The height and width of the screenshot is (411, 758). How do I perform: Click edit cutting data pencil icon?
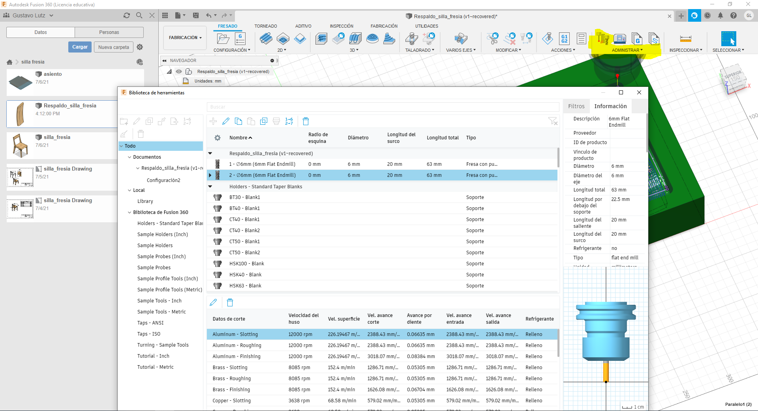pyautogui.click(x=213, y=302)
